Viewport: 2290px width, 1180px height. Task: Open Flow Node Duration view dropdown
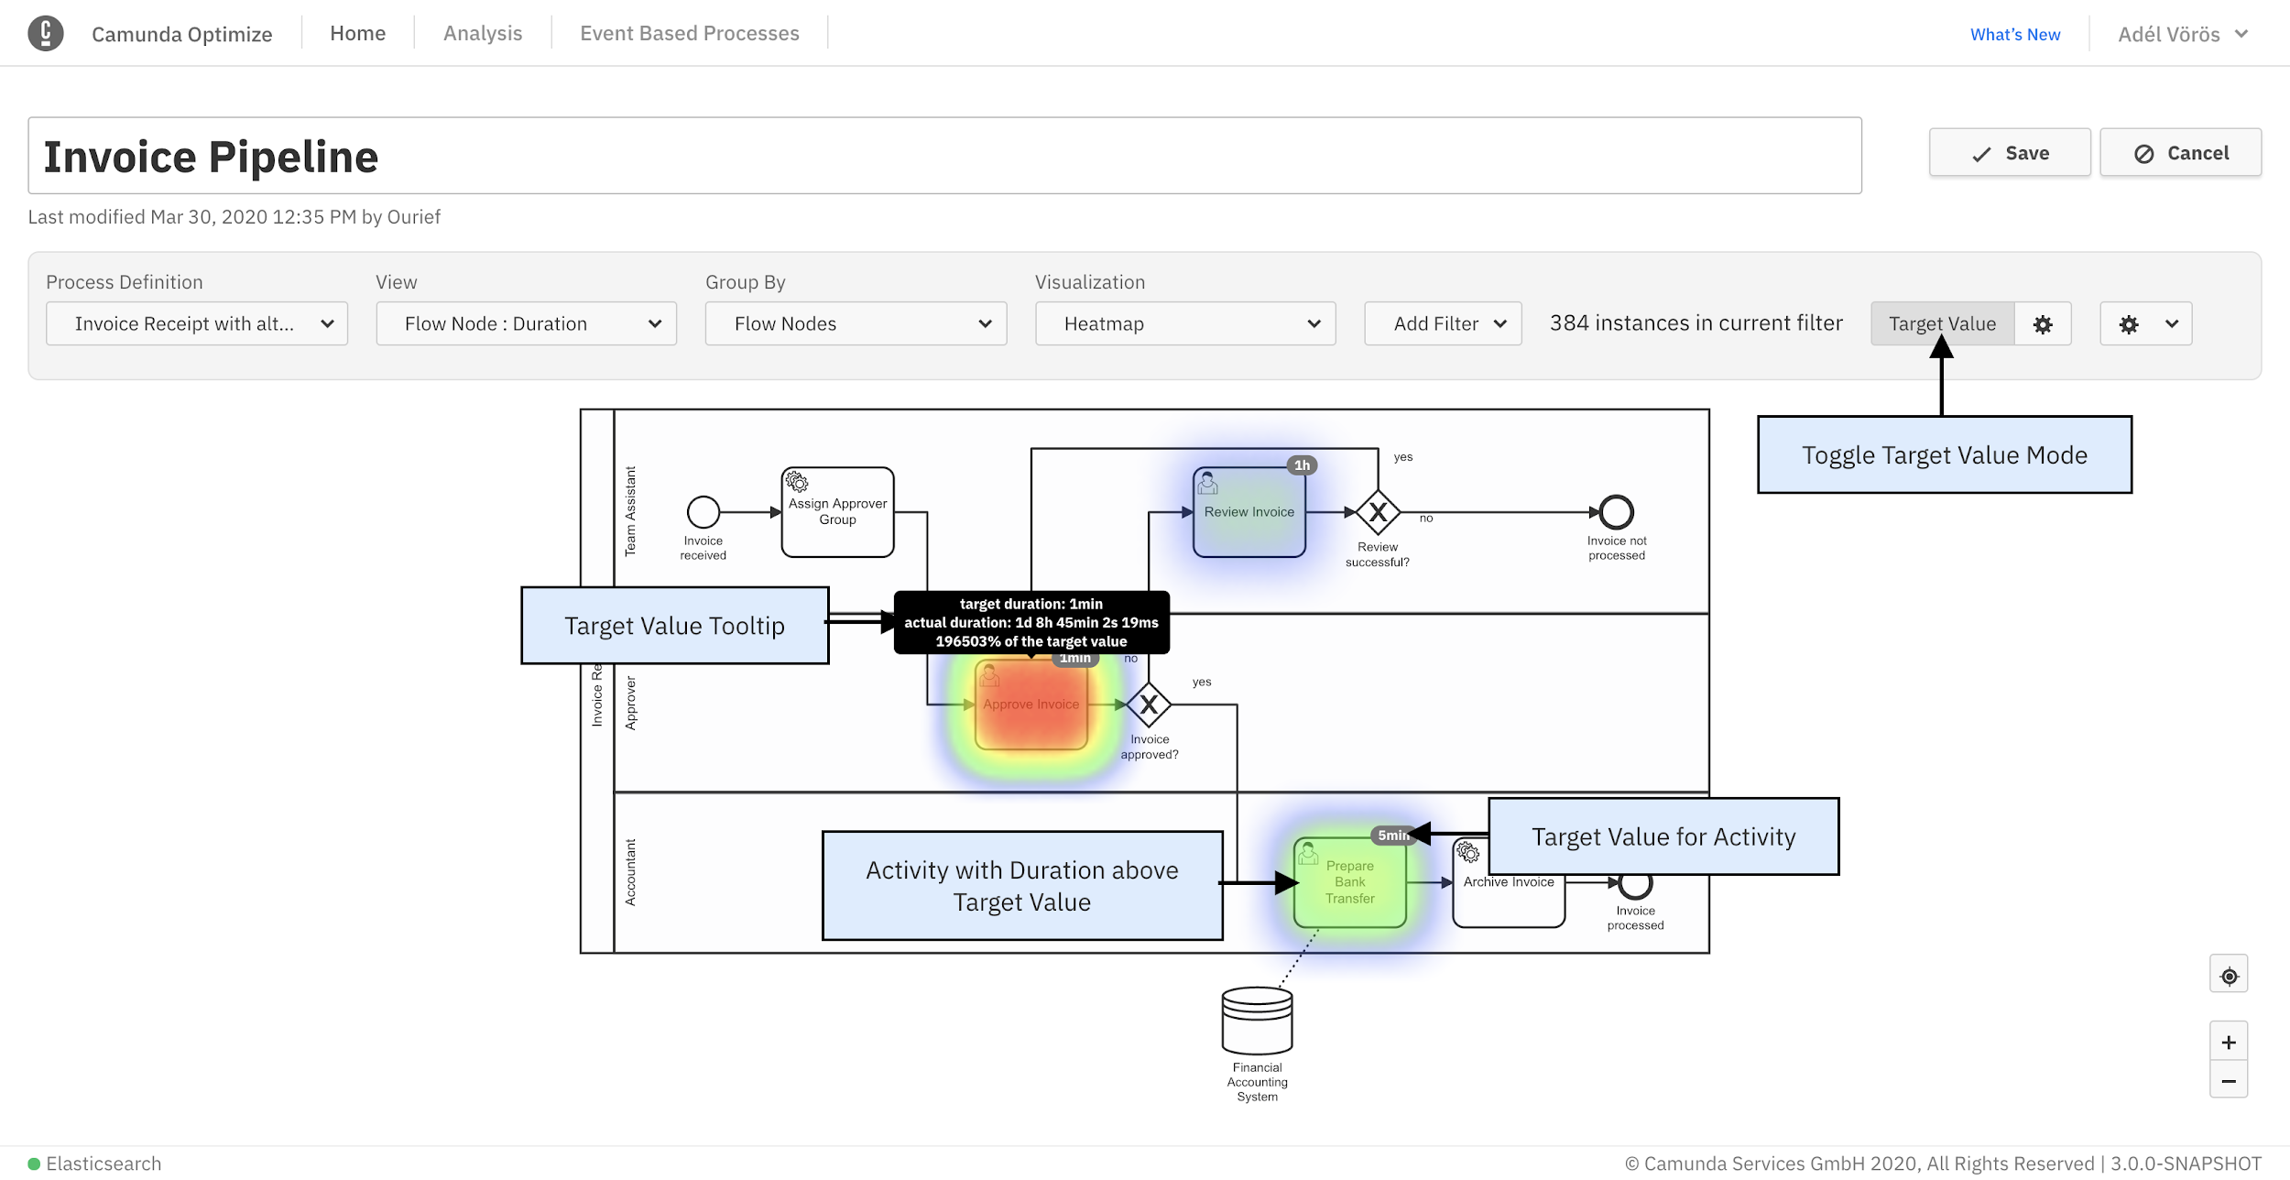526,324
